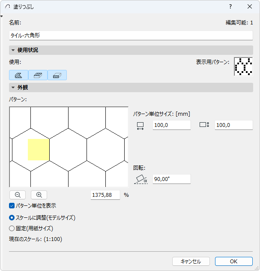
Task: Click the rotation angle icon
Action: (140, 179)
